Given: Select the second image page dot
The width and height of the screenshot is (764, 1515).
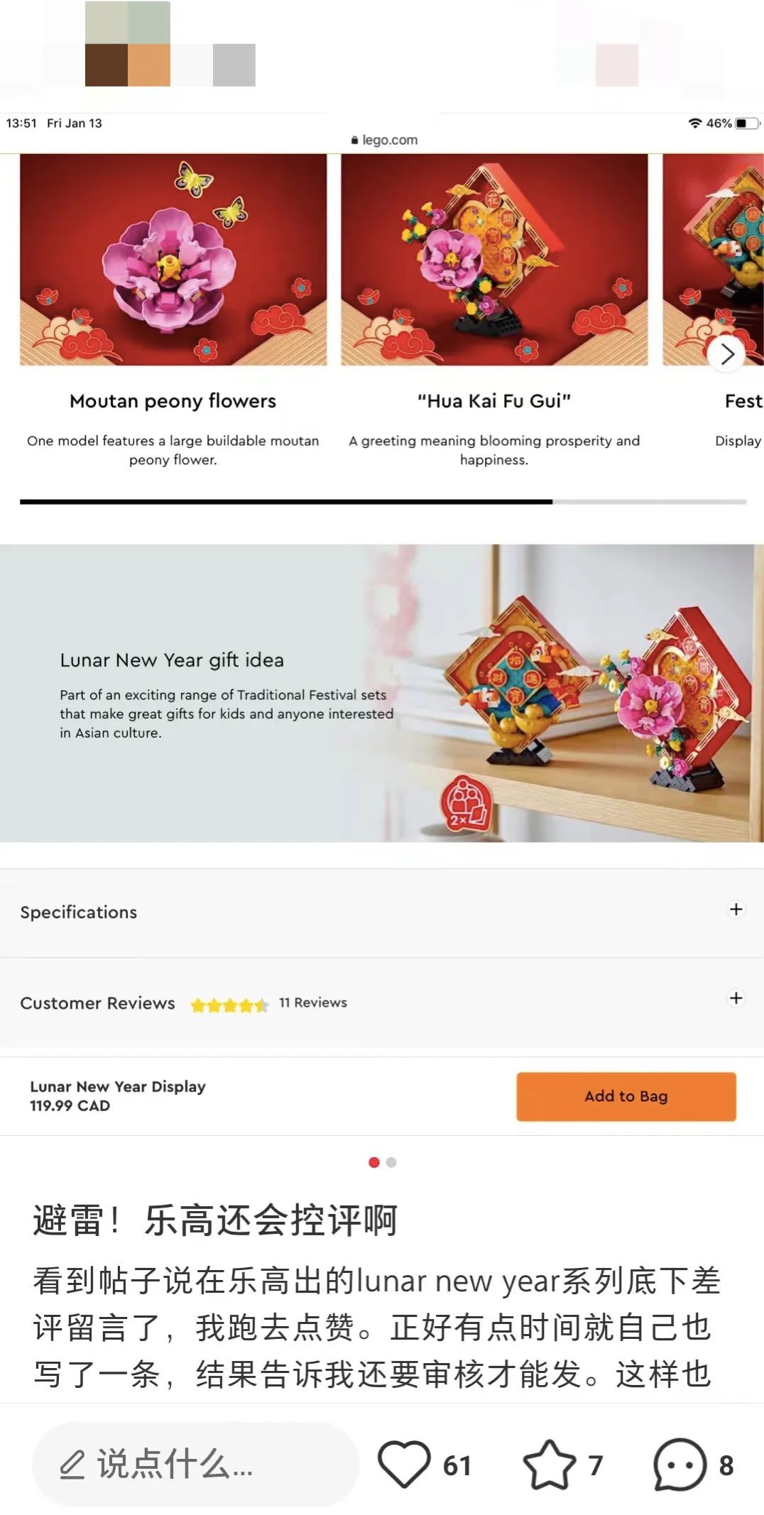Looking at the screenshot, I should (391, 1162).
